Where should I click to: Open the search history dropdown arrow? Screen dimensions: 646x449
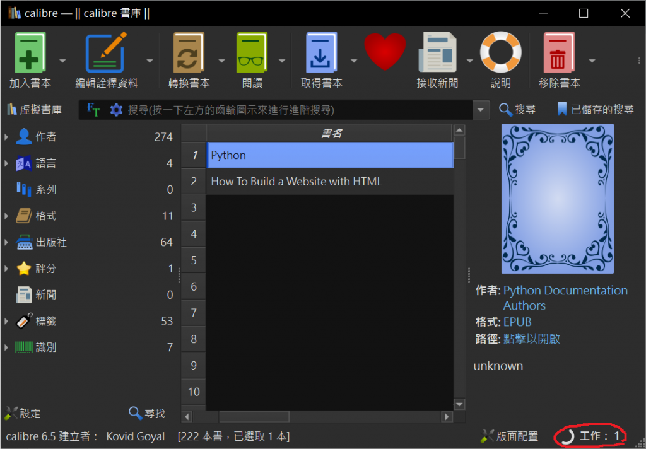pos(481,110)
